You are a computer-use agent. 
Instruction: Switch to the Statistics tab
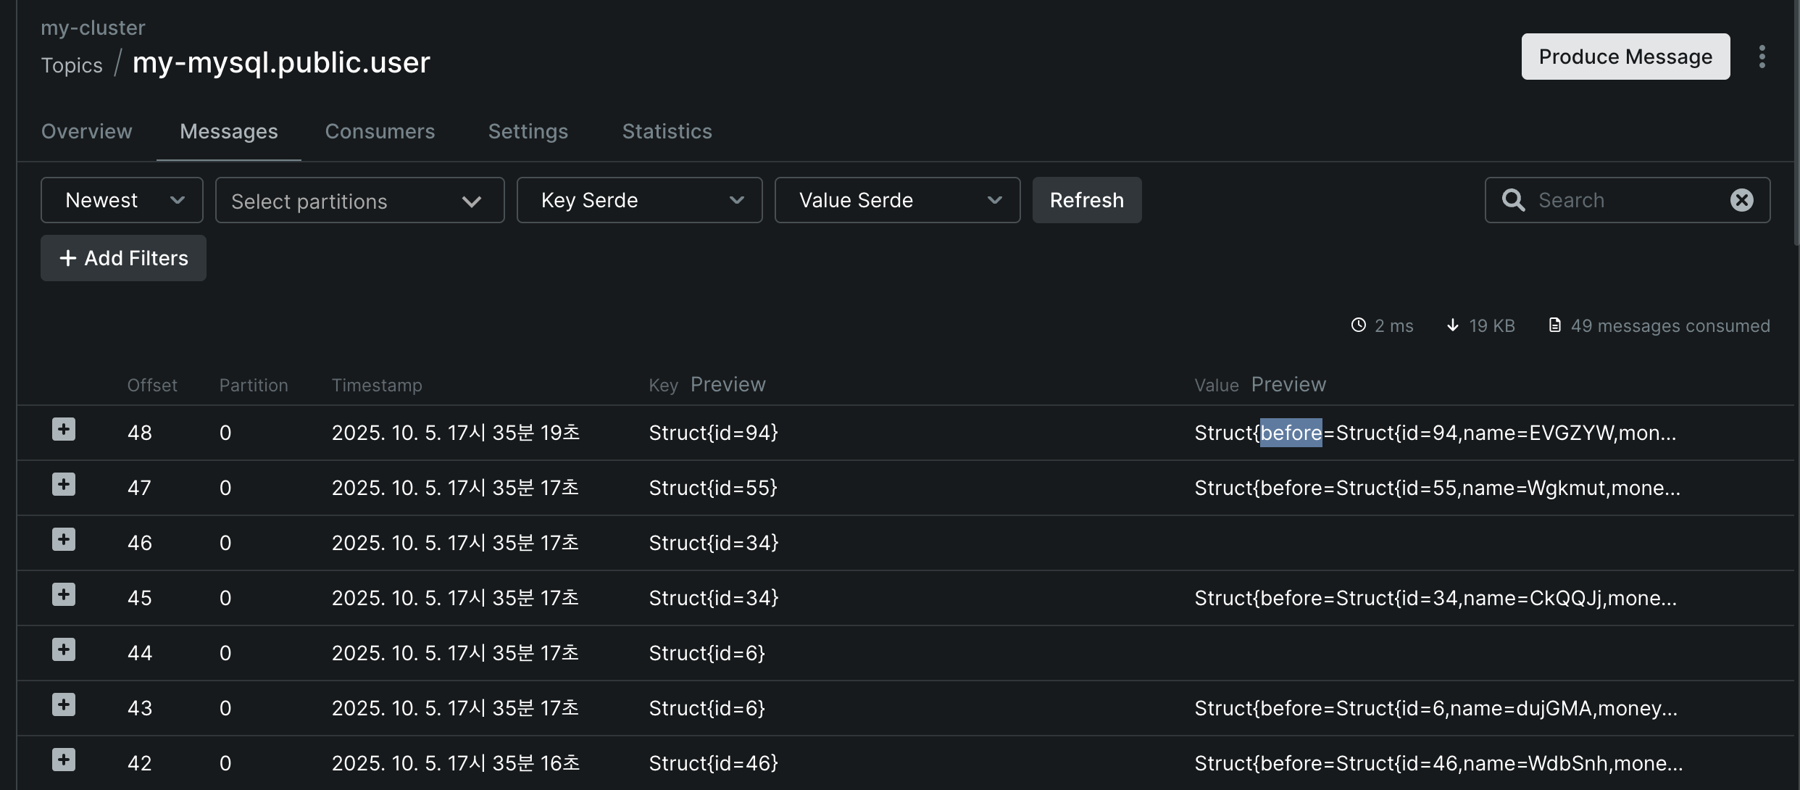point(667,131)
